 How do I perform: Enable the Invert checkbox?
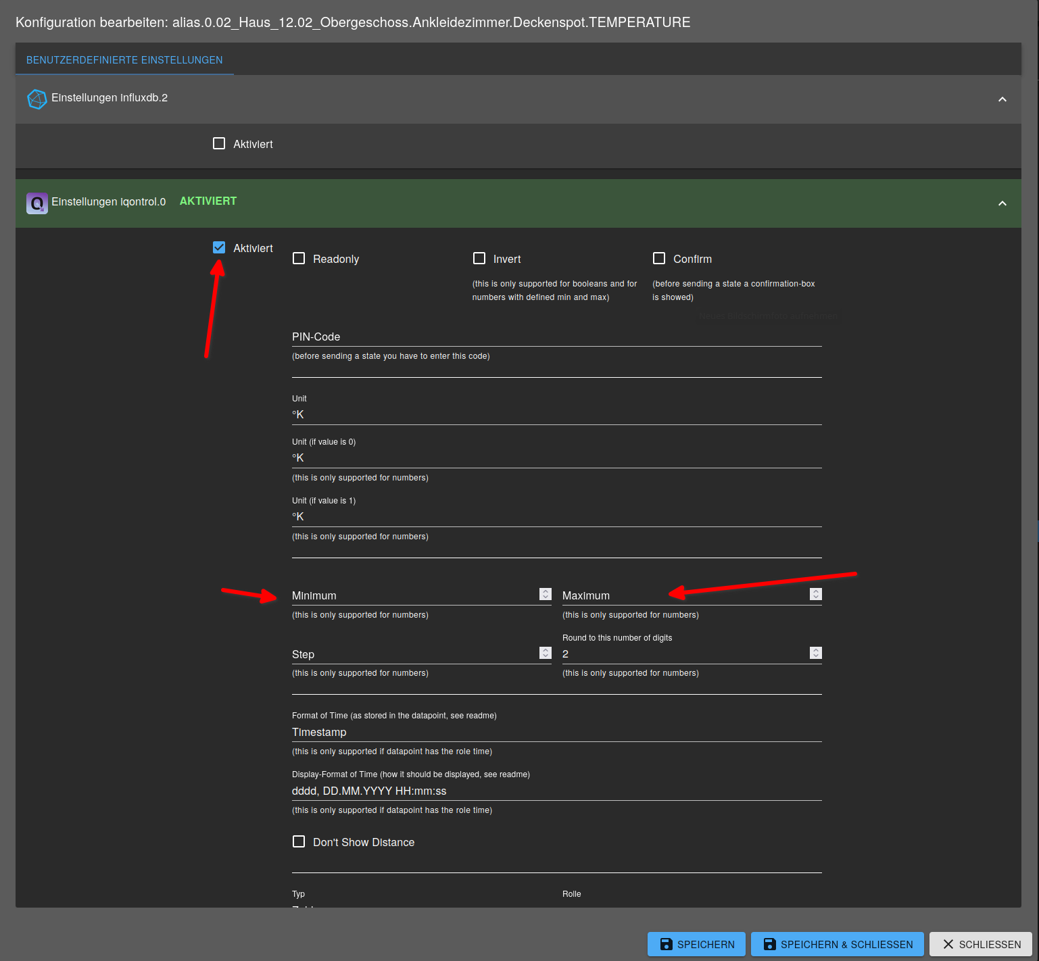point(479,258)
